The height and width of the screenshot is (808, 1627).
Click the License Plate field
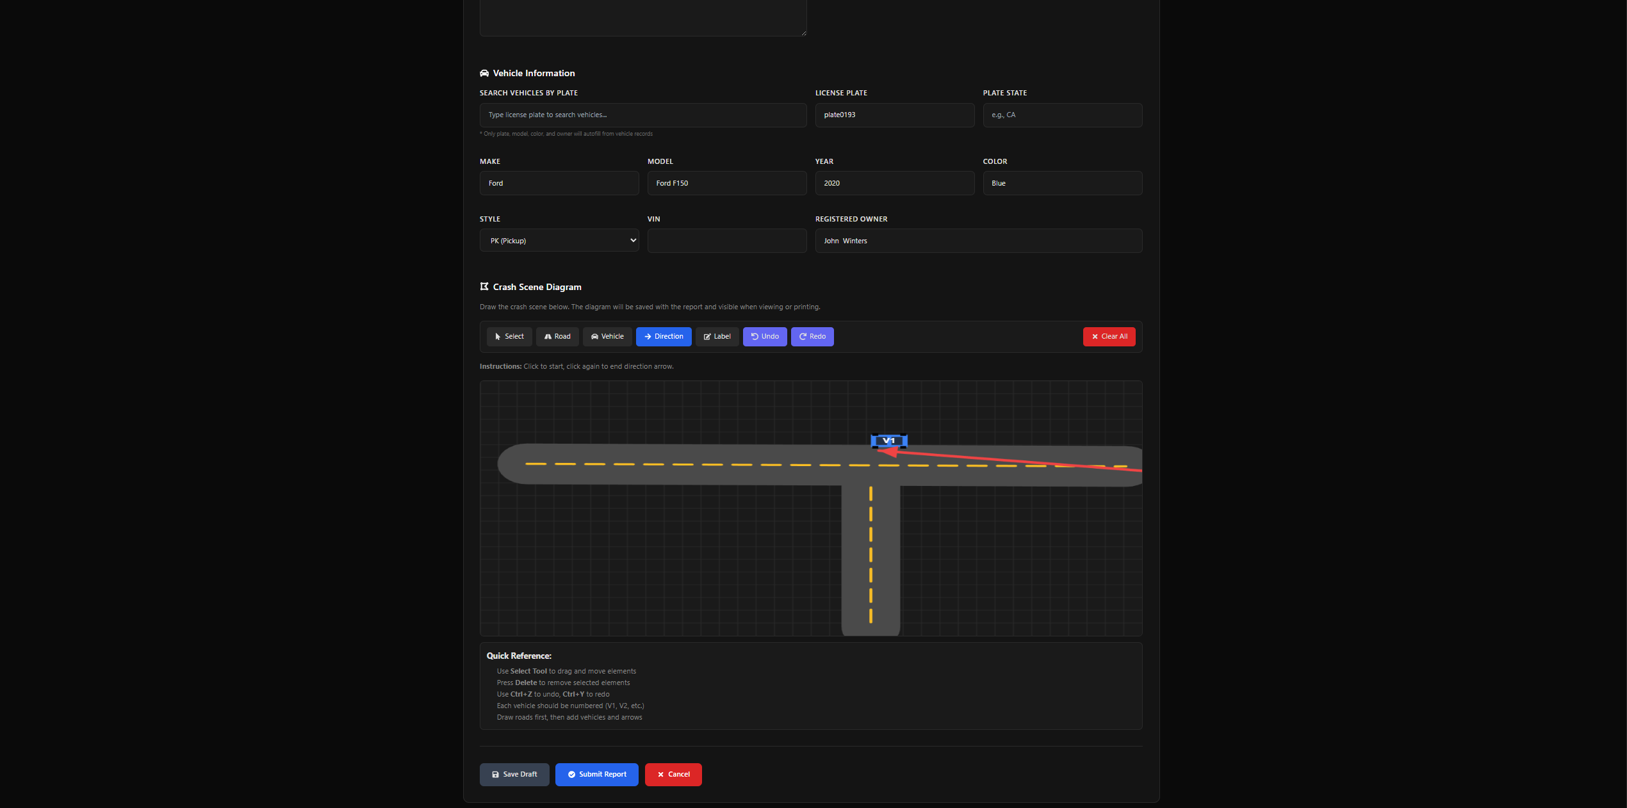coord(894,115)
